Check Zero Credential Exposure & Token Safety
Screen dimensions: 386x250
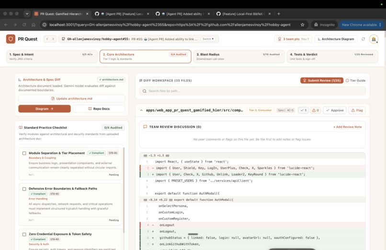coord(24,234)
